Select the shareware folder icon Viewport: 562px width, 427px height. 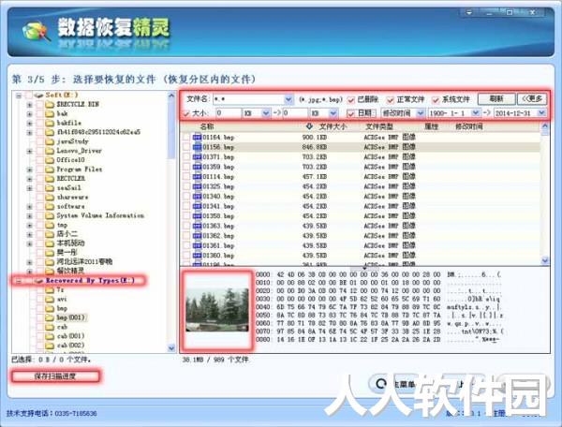click(50, 198)
